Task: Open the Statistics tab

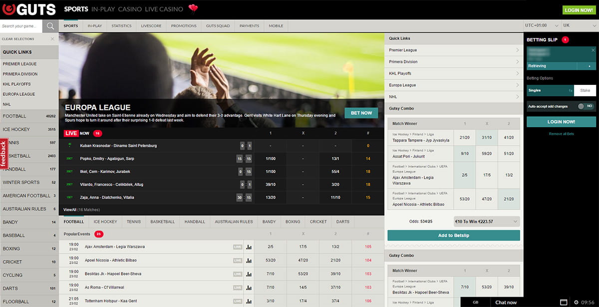Action: pos(121,26)
